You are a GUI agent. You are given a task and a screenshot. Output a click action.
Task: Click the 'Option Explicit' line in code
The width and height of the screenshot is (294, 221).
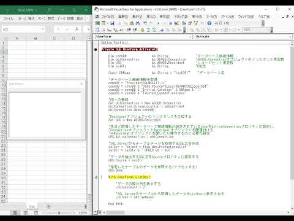point(115,43)
